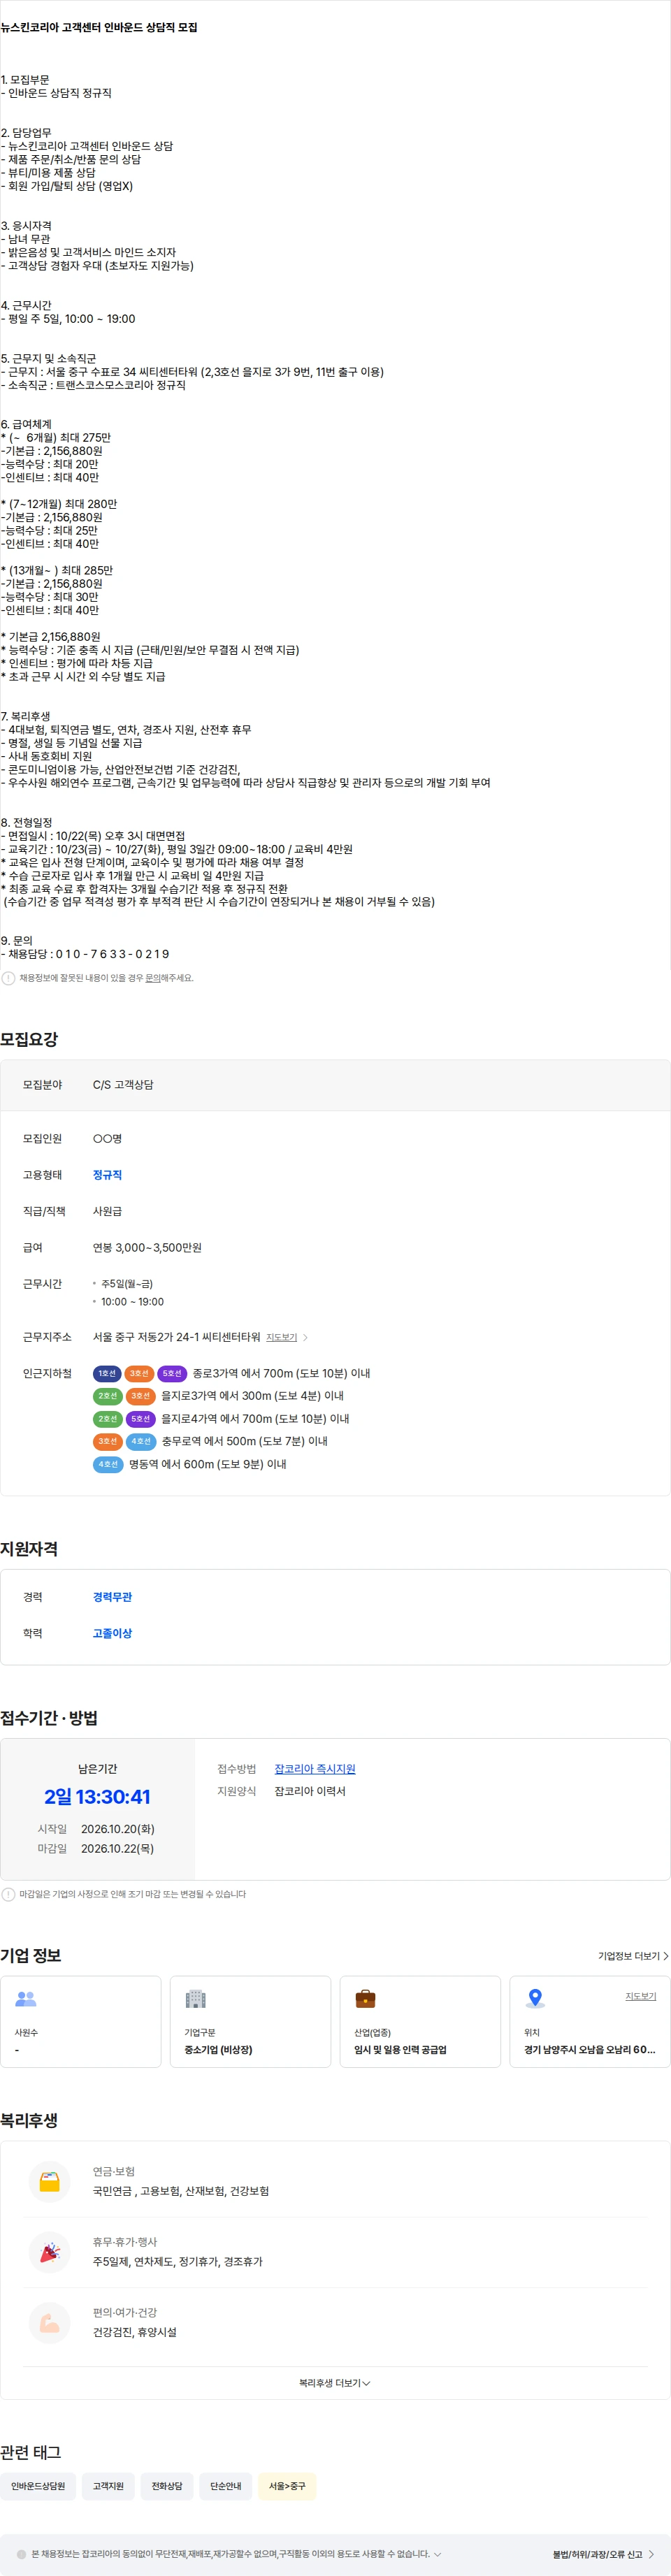Click the 고졸이상 education link
The height and width of the screenshot is (2576, 671).
click(112, 1633)
